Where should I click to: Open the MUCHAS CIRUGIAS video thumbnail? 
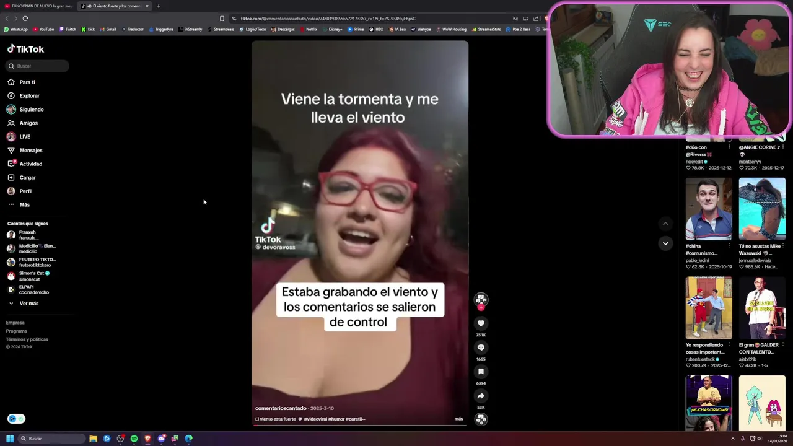point(709,403)
